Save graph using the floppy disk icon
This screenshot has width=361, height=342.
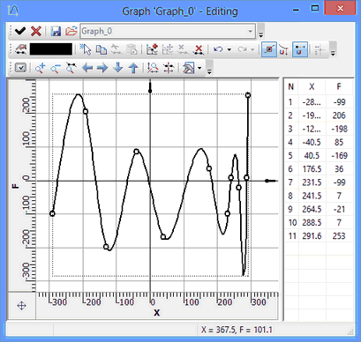(56, 31)
